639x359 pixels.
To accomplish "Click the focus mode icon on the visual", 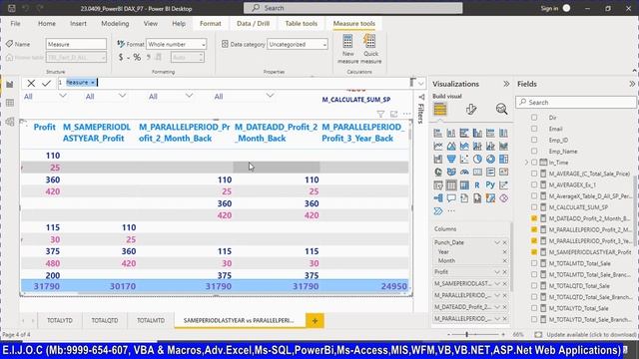I will coord(393,114).
